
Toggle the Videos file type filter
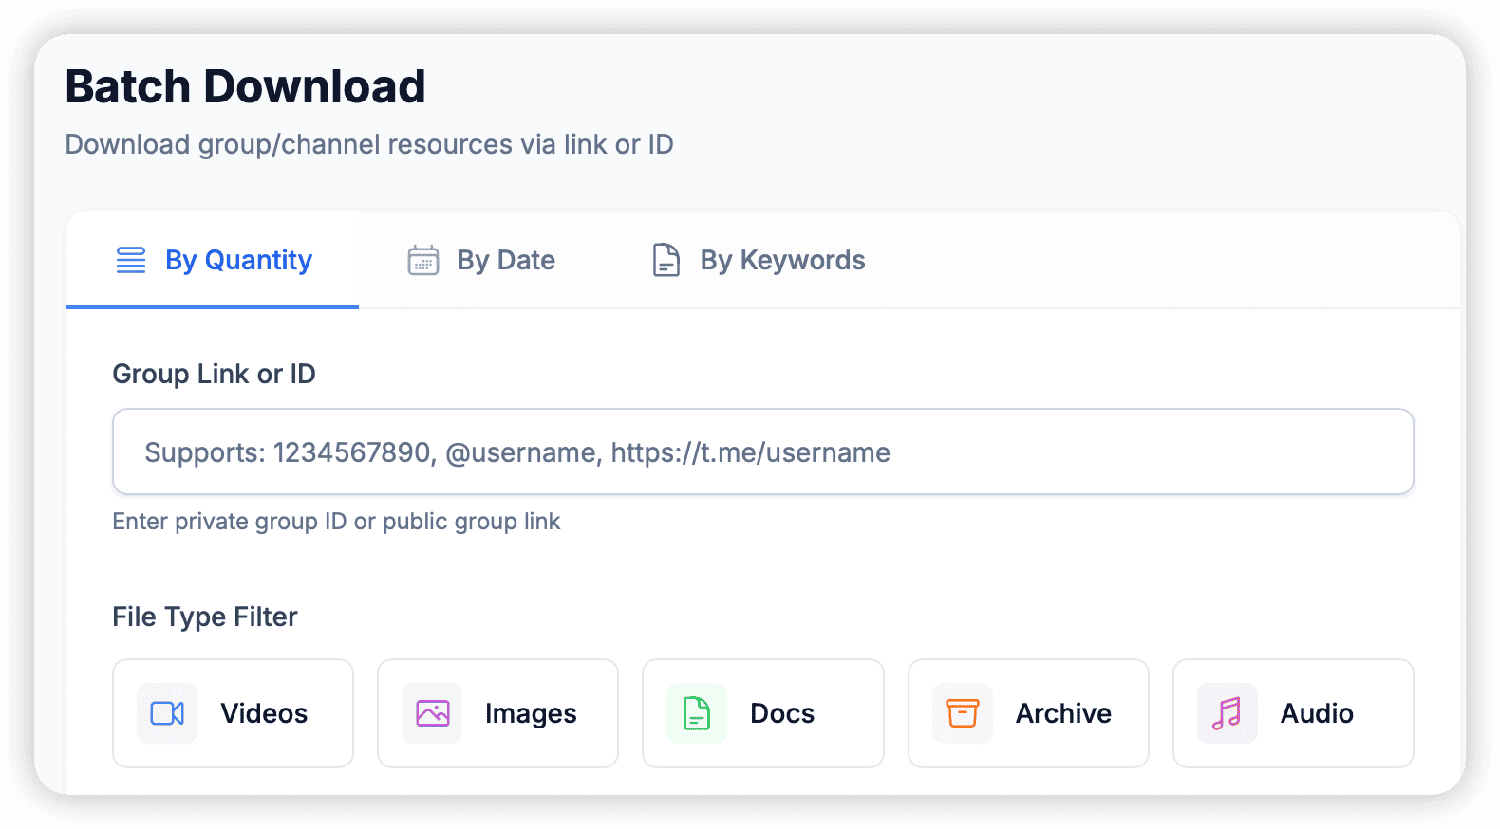[x=234, y=713]
